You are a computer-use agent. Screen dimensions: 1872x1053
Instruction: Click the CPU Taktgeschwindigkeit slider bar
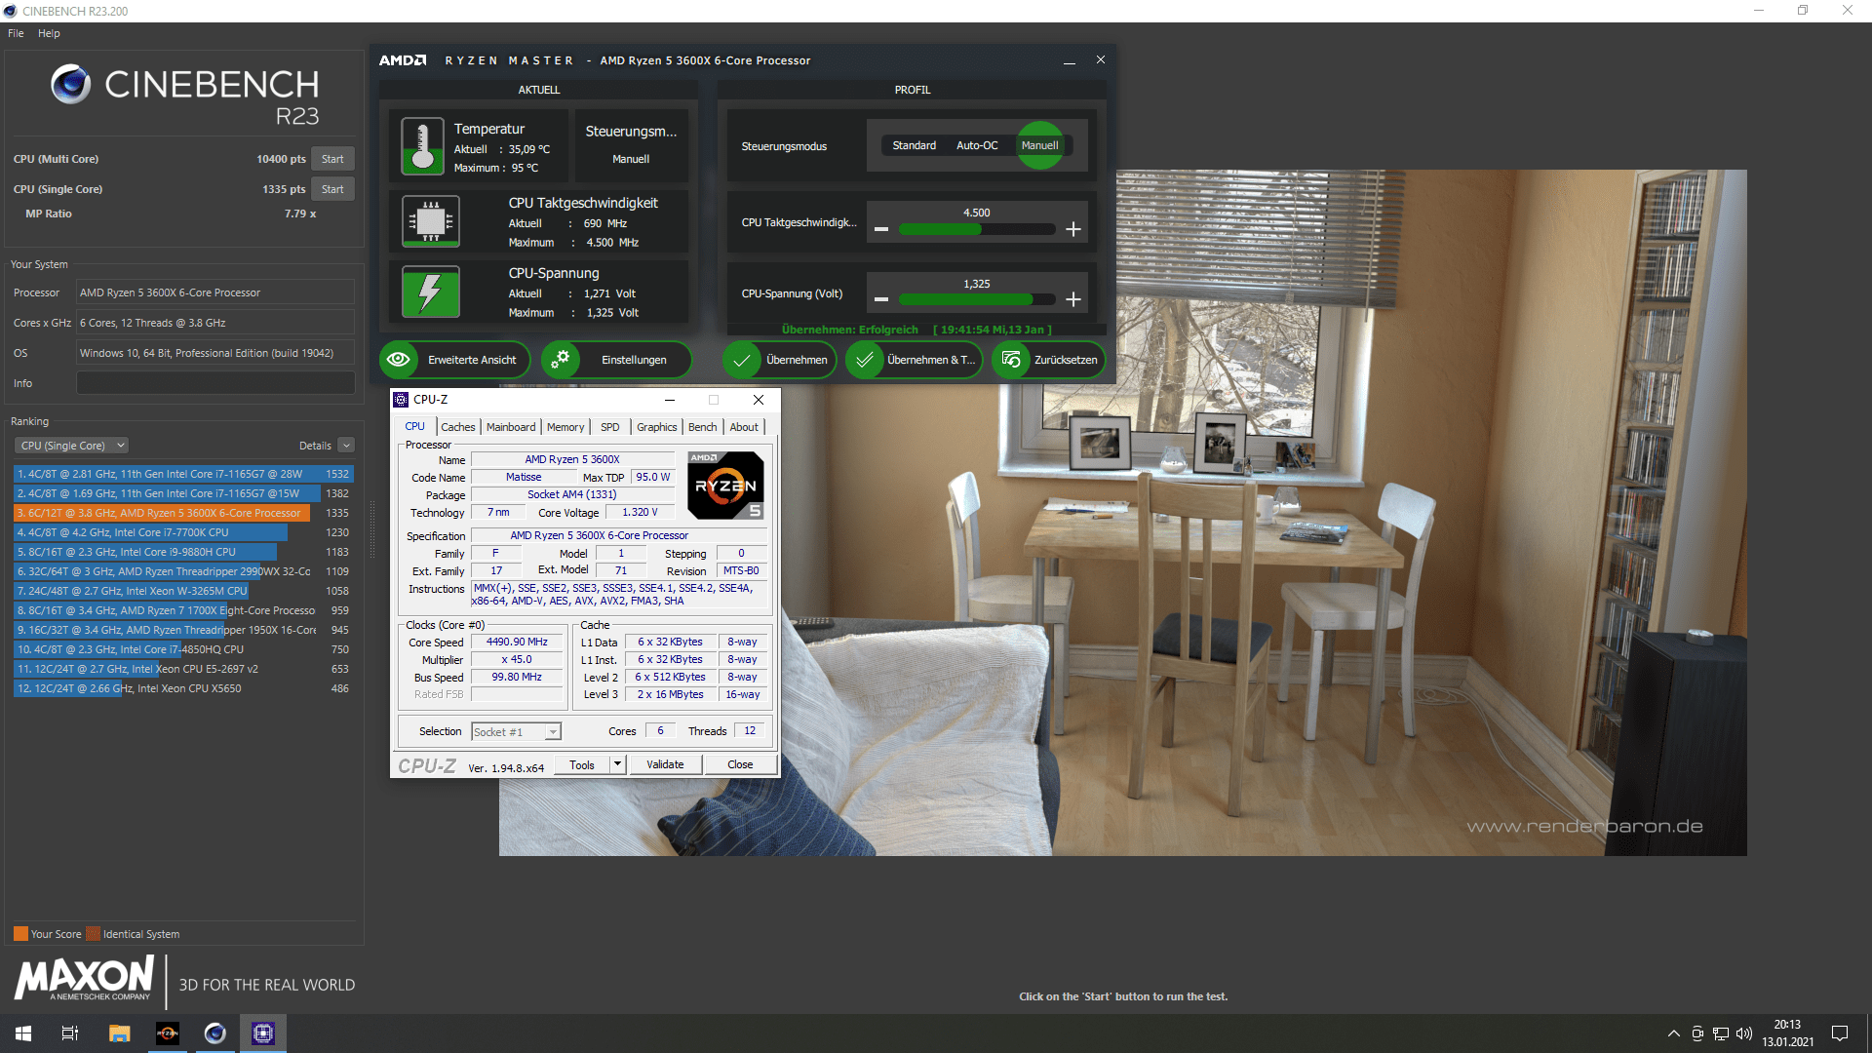pyautogui.click(x=977, y=229)
